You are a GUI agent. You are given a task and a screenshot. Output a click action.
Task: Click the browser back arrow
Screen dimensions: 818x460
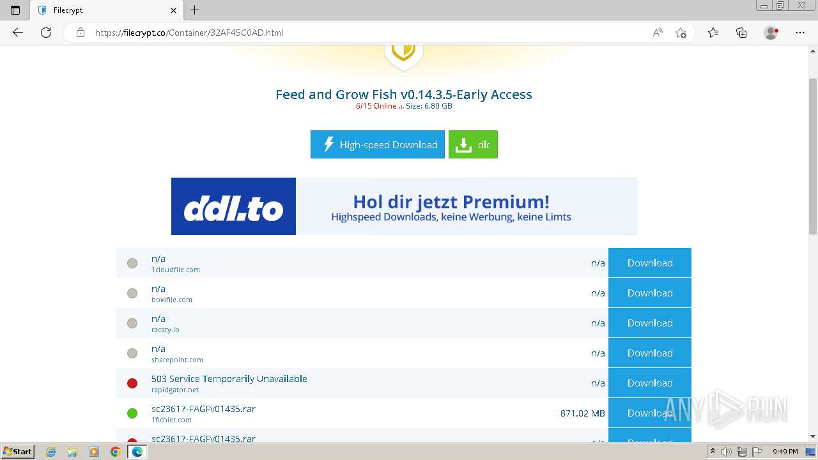(x=18, y=33)
